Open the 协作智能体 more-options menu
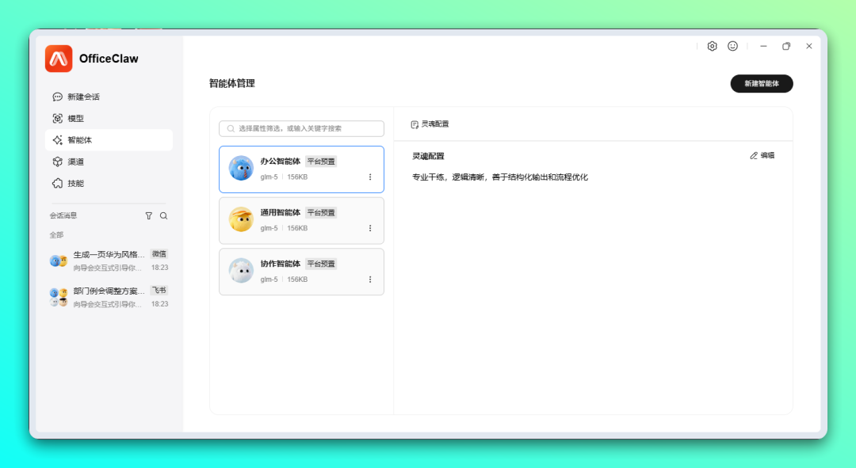 point(370,279)
